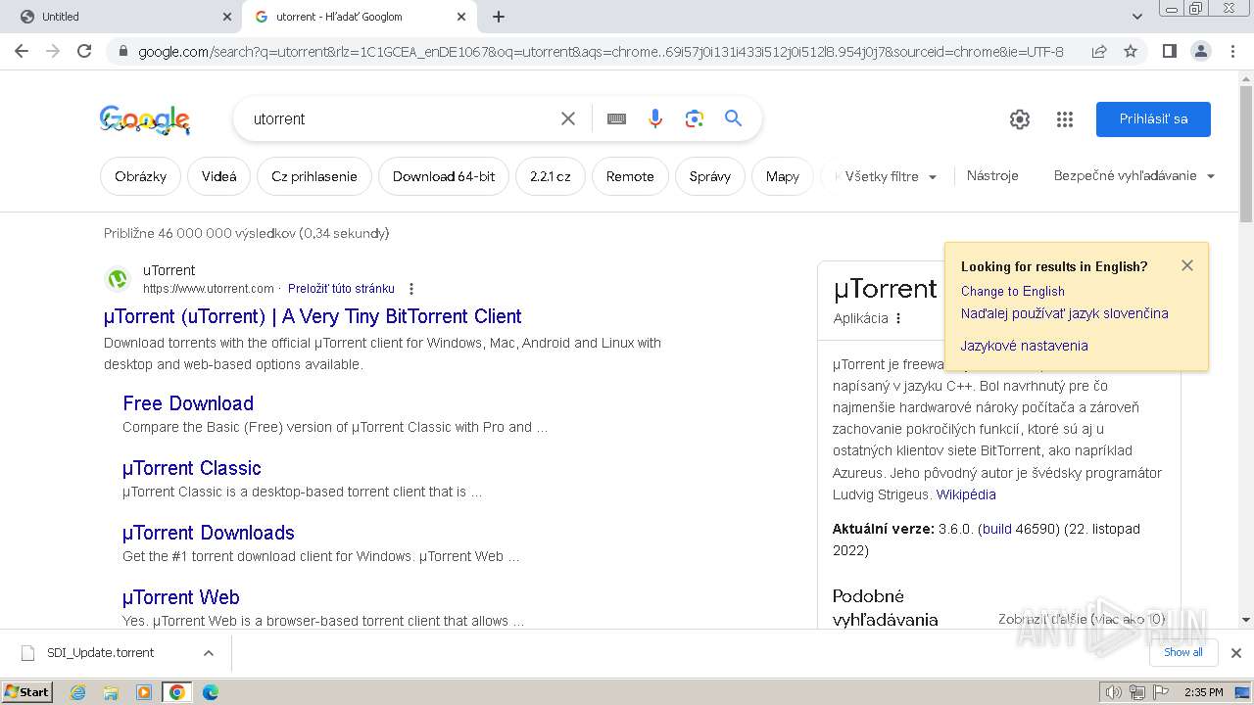Open the Google logo homepage link
The height and width of the screenshot is (705, 1254).
pyautogui.click(x=145, y=119)
